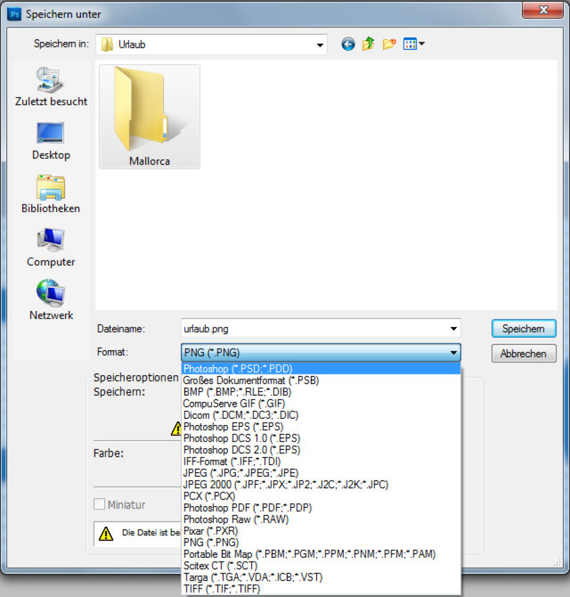Choose Photoshop (*.PSD;*.PDD) format
This screenshot has width=570, height=597.
coord(321,368)
